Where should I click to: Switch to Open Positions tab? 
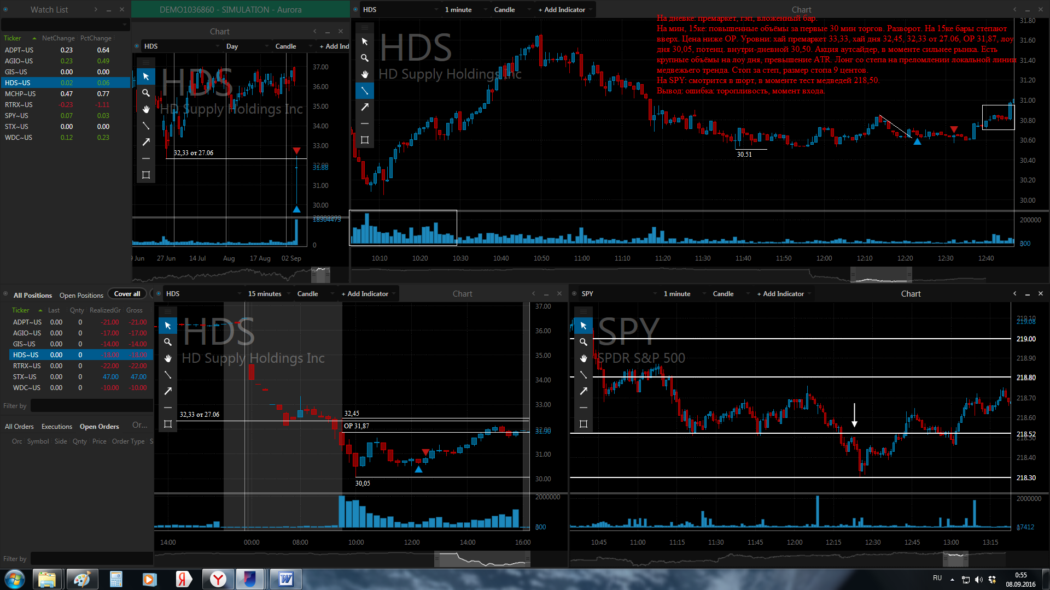(x=81, y=295)
